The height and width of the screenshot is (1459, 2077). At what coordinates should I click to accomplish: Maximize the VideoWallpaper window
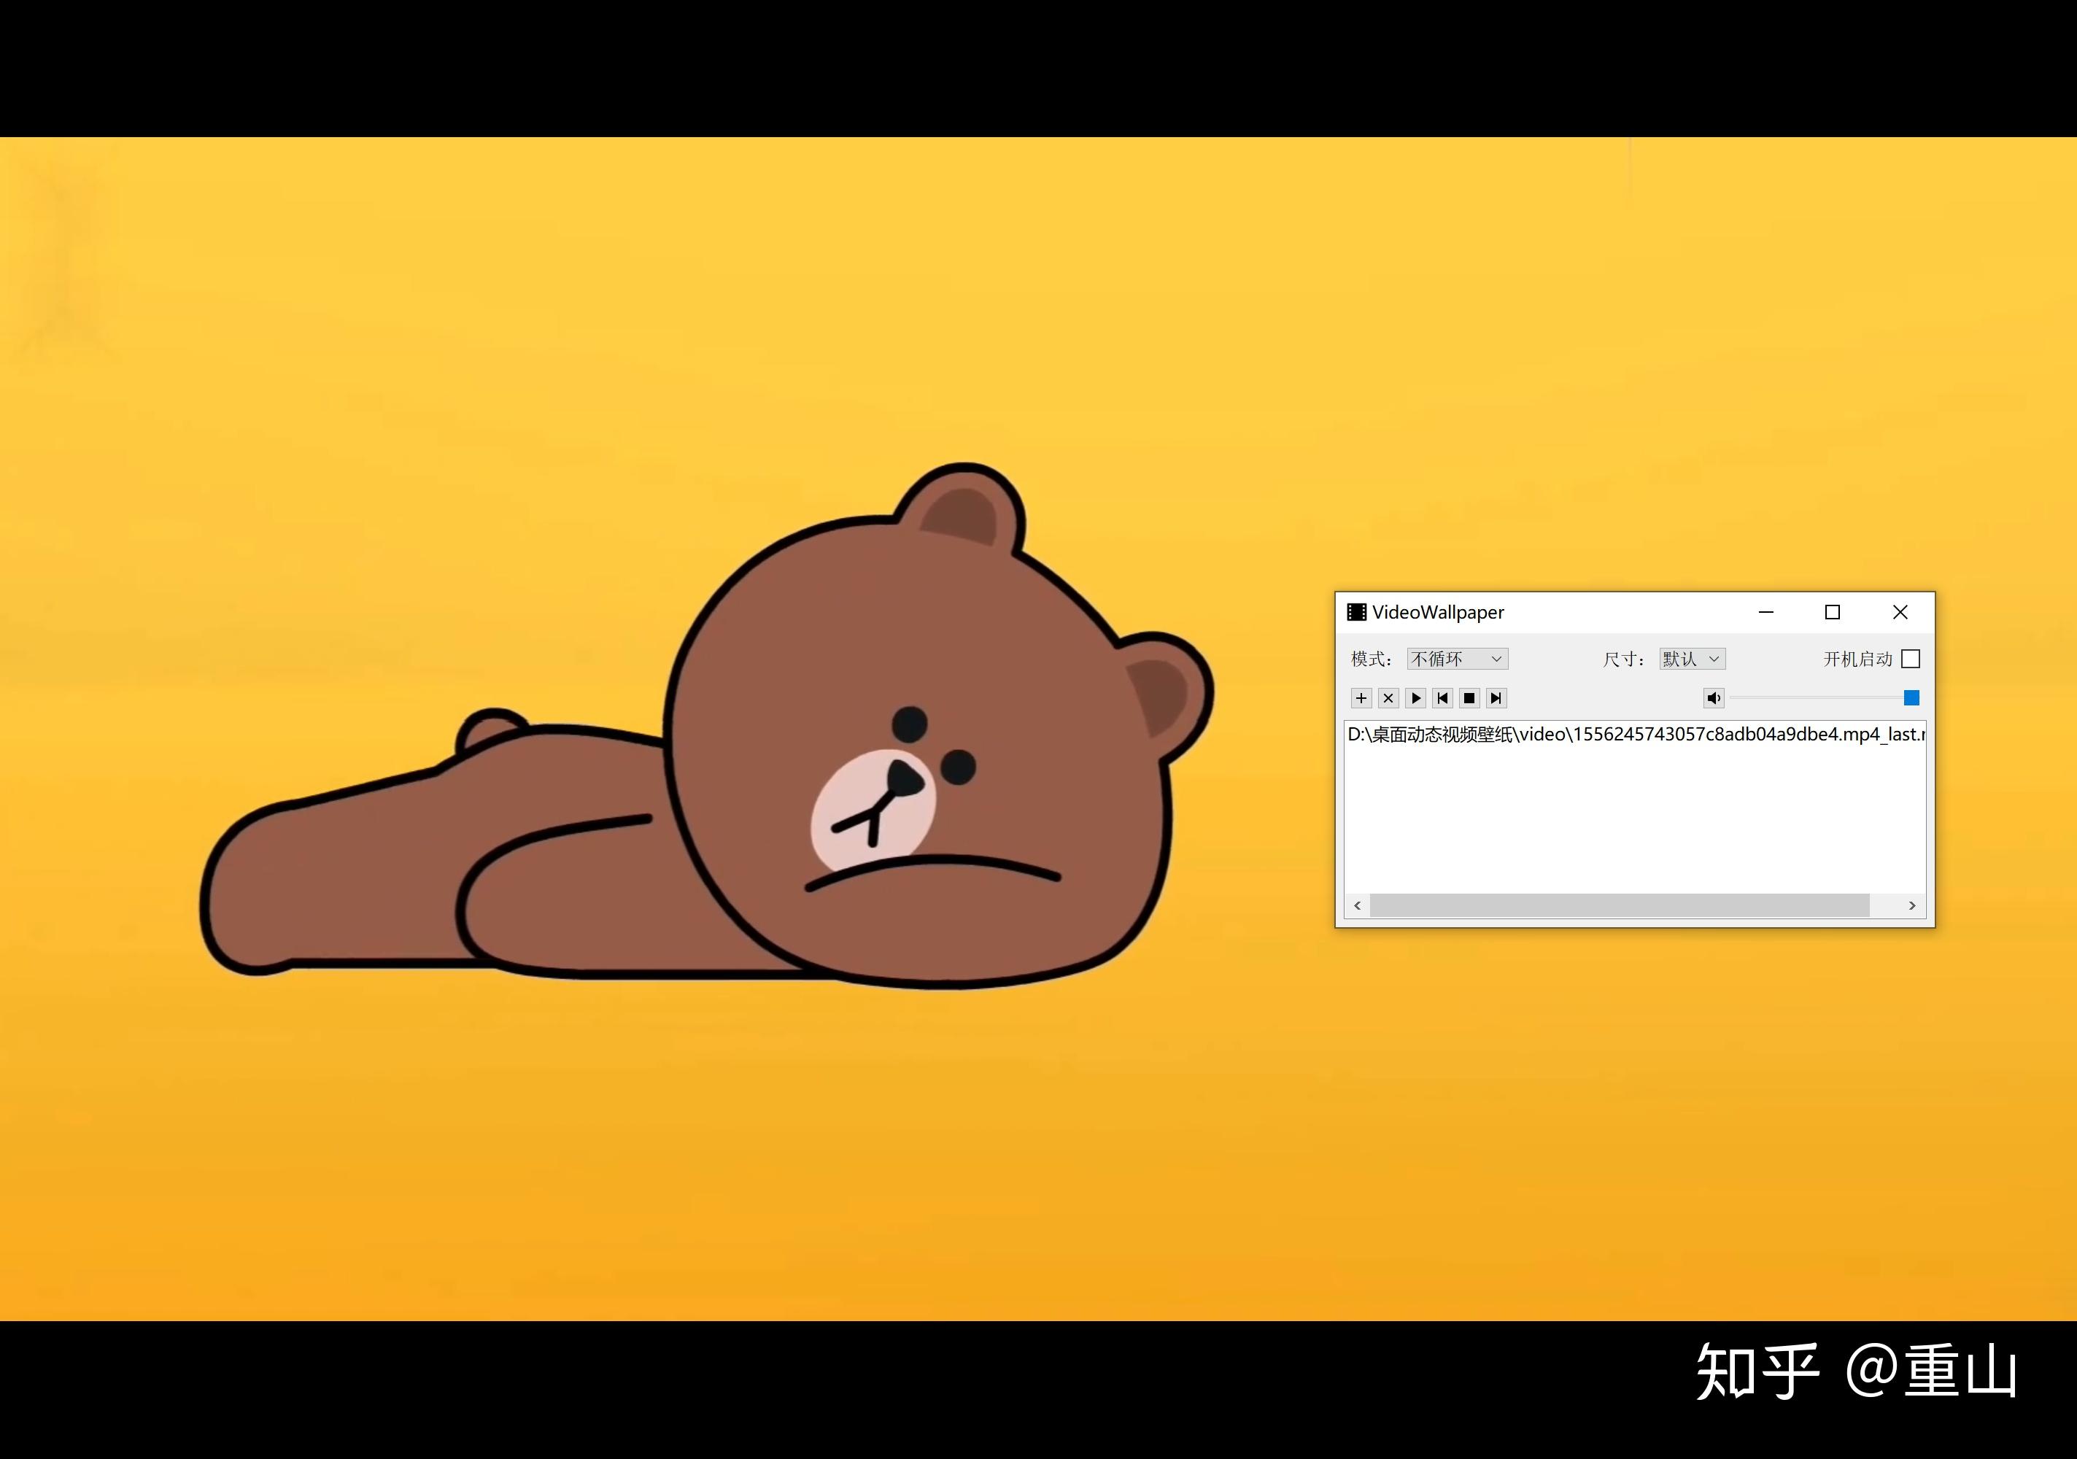click(x=1833, y=612)
